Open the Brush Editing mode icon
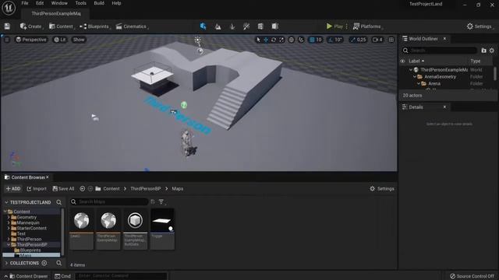 275,26
